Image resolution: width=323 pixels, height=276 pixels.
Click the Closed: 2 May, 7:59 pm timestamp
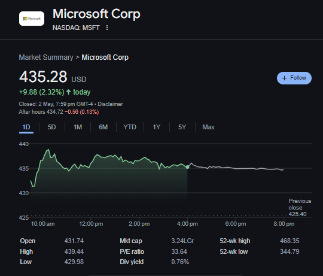[56, 104]
